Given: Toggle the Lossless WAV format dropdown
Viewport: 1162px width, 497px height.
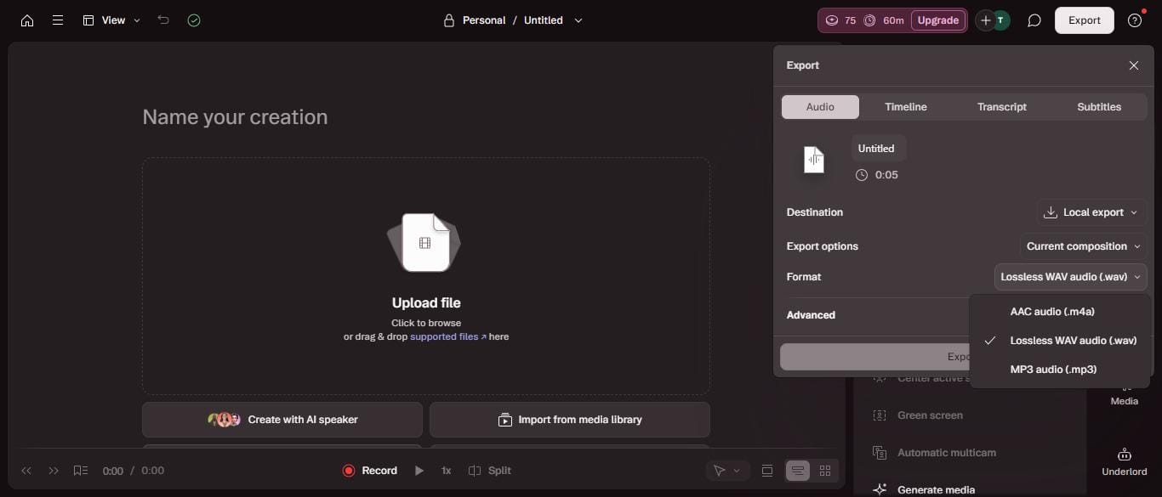Looking at the screenshot, I should [x=1071, y=277].
